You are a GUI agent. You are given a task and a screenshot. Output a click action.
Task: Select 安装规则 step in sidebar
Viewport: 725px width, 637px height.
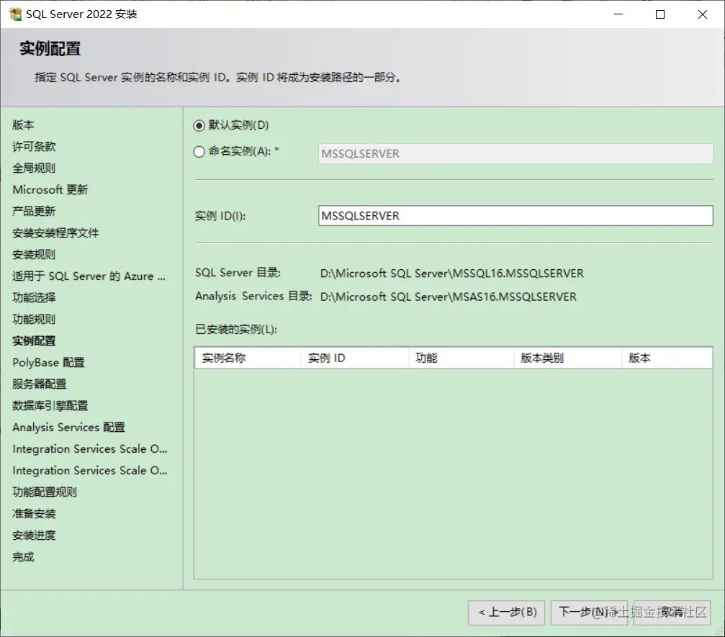tap(34, 255)
